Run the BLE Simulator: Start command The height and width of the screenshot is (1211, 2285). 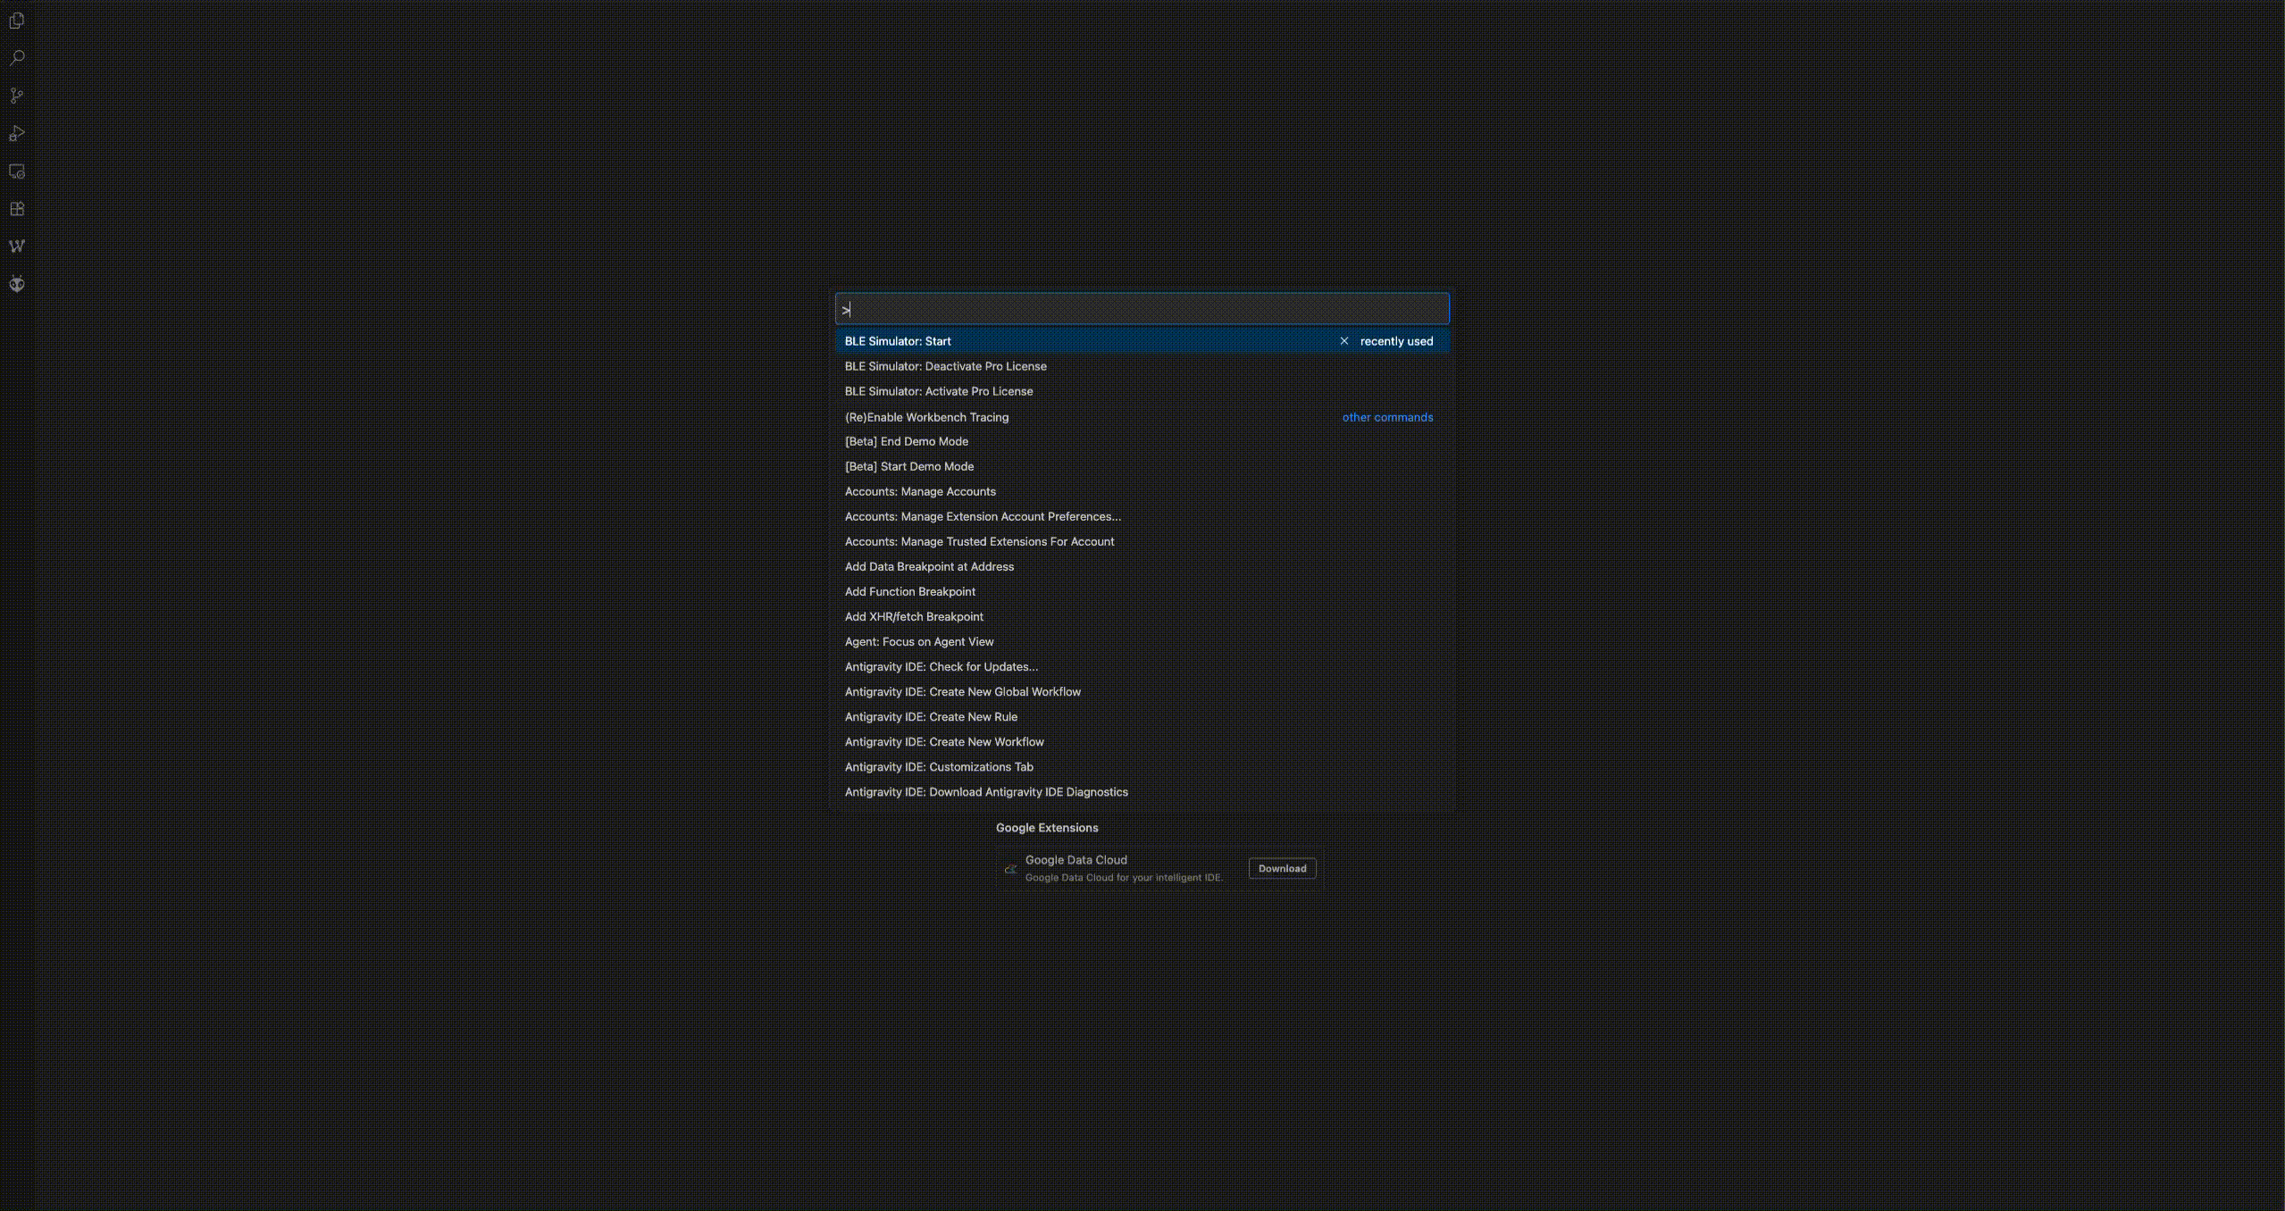(1142, 341)
